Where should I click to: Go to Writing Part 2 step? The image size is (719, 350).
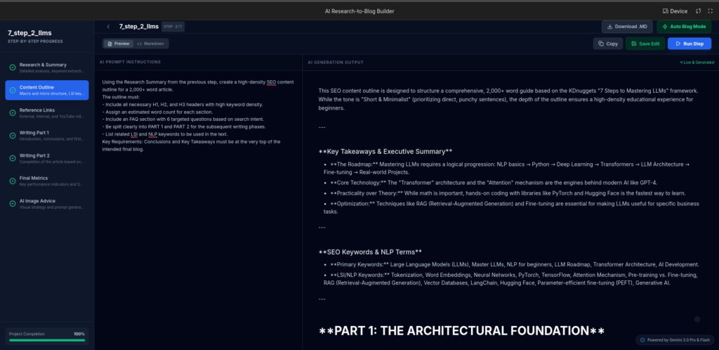[47, 158]
